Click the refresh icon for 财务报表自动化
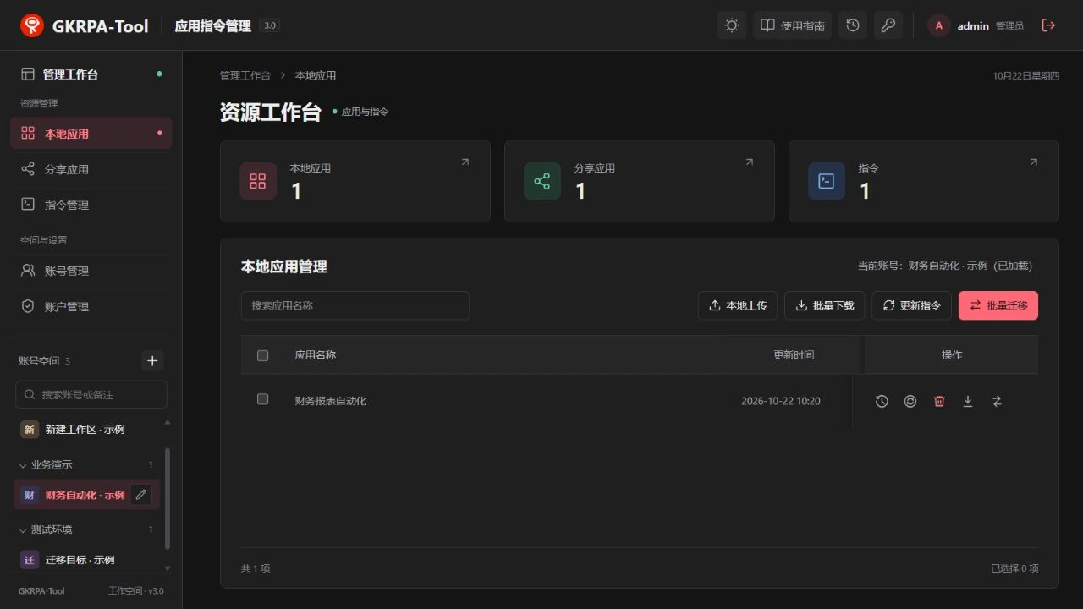The width and height of the screenshot is (1083, 609). pos(910,402)
